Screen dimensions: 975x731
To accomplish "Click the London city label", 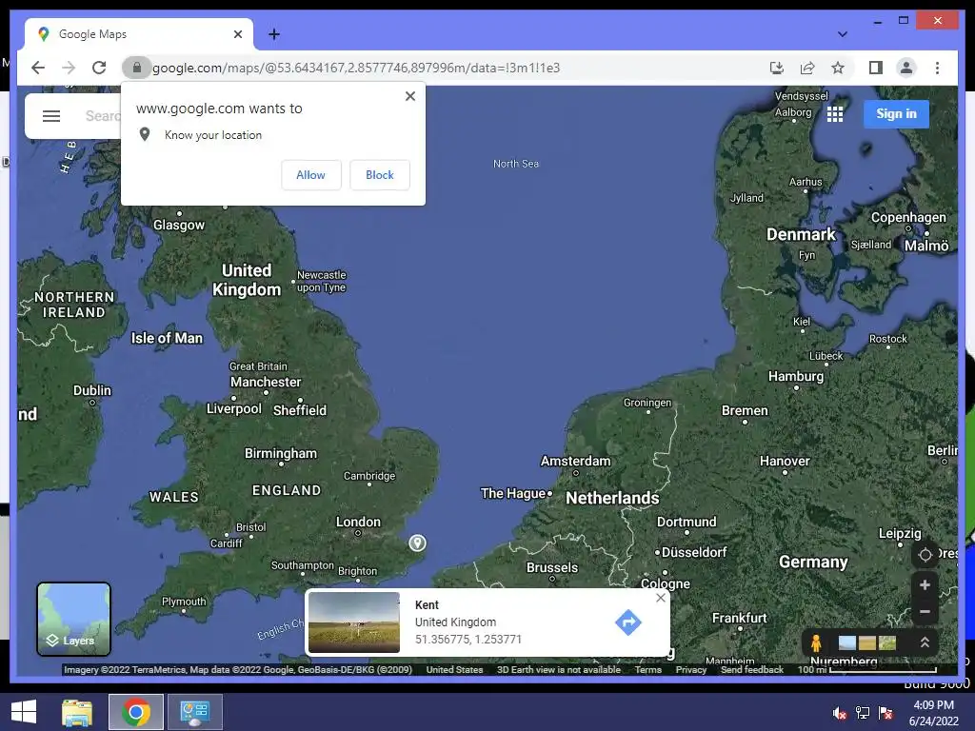I will point(358,523).
